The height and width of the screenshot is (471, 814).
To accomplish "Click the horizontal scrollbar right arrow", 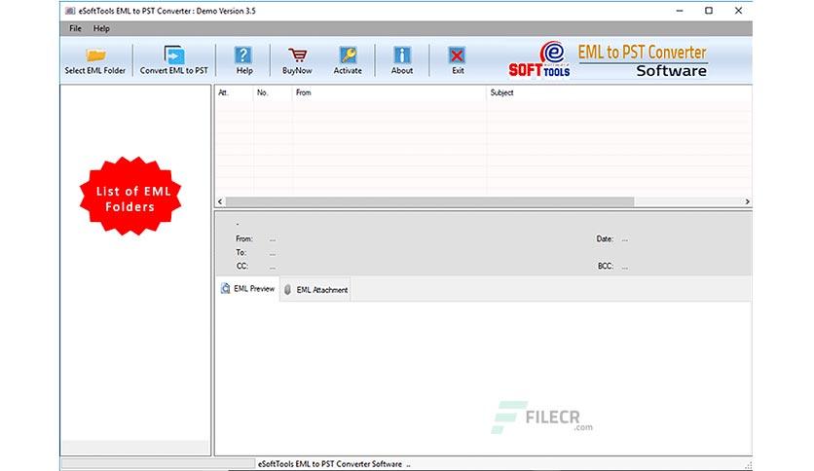I will click(x=747, y=201).
